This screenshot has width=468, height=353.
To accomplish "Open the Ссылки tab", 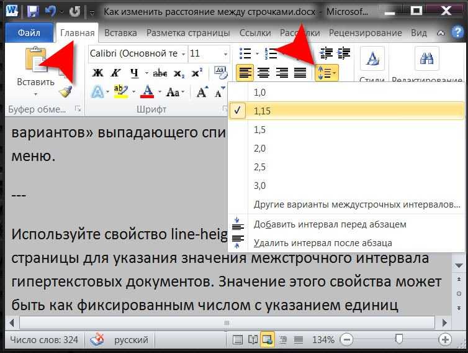I will tap(255, 32).
